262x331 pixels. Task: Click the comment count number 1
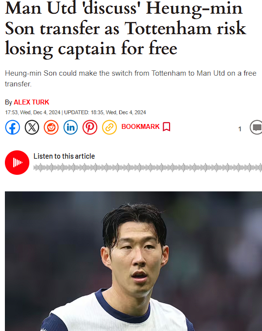click(240, 129)
